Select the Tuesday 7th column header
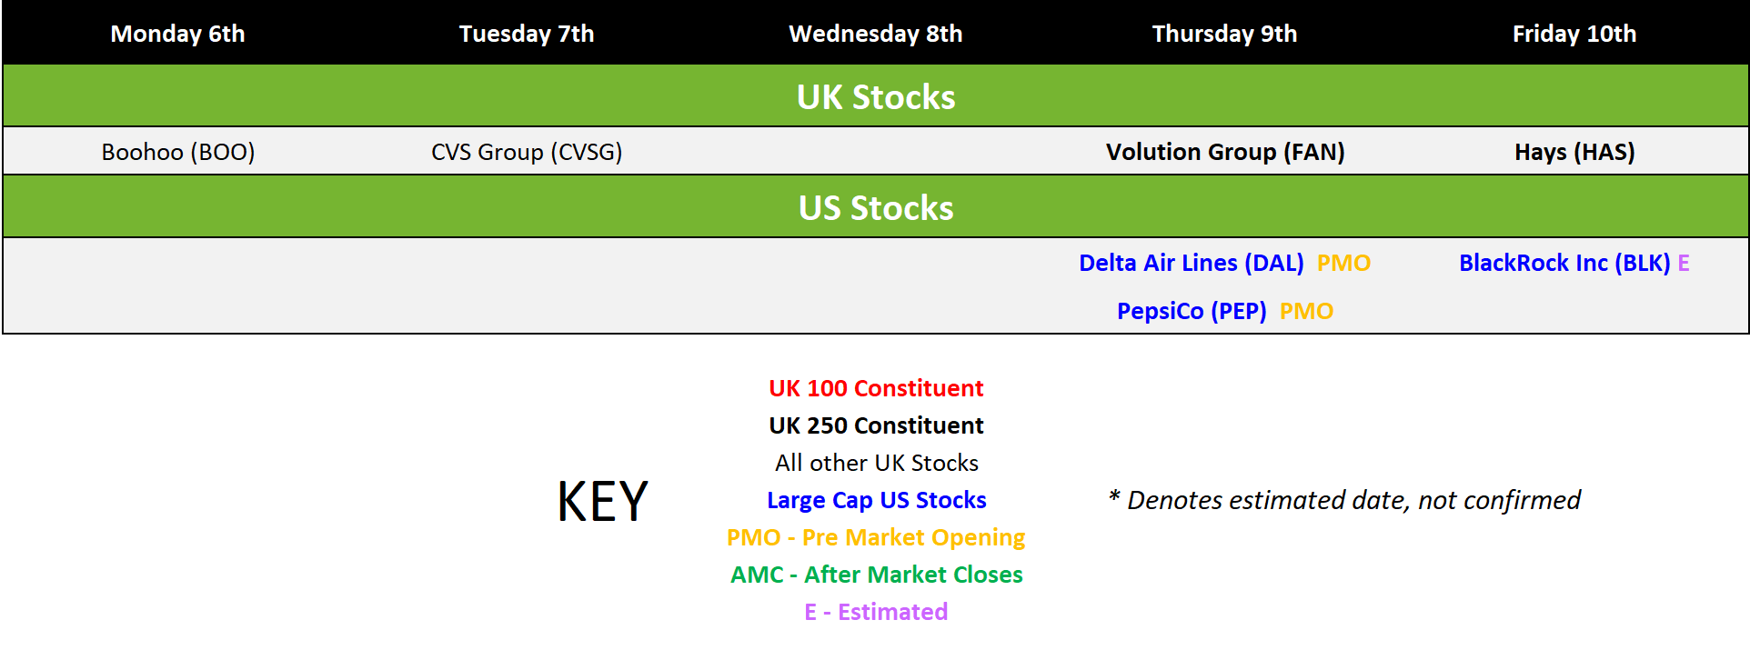The width and height of the screenshot is (1750, 660). 526,34
